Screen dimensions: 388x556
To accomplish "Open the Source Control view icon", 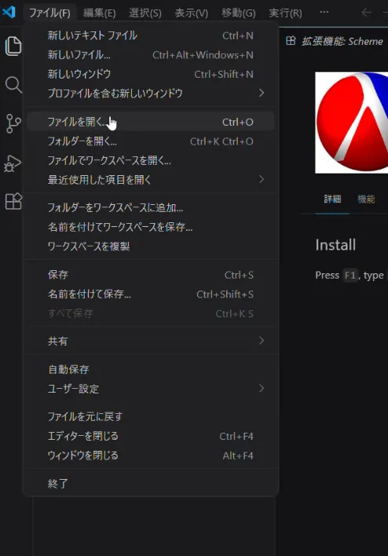I will point(13,123).
